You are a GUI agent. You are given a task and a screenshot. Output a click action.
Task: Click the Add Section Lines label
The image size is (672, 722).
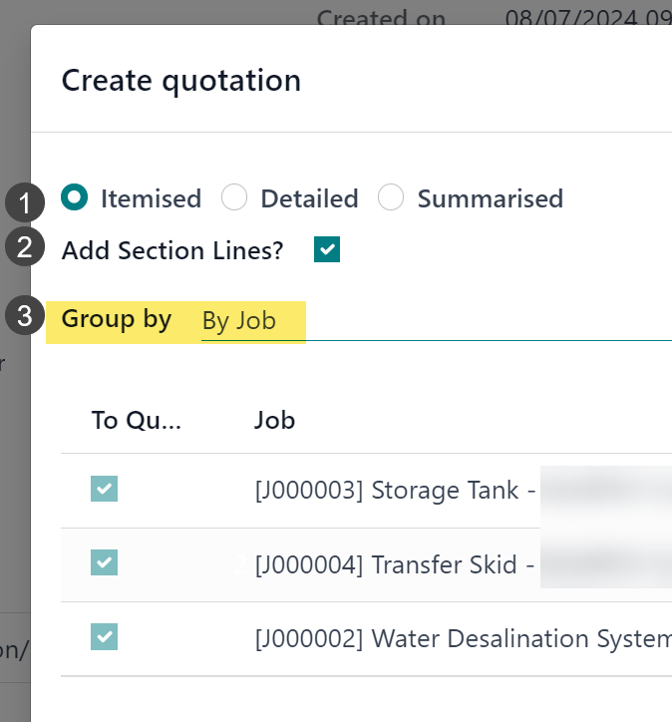[172, 250]
